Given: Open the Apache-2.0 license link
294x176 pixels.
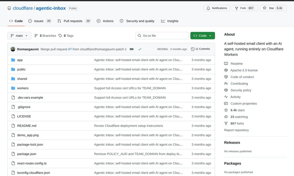Looking at the screenshot, I should pyautogui.click(x=244, y=70).
